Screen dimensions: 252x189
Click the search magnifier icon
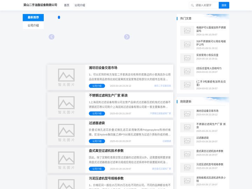coord(192,5)
